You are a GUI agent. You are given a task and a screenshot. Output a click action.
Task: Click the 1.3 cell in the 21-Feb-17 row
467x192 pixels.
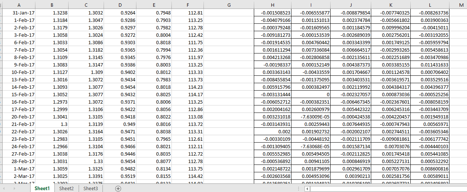click(x=52, y=124)
